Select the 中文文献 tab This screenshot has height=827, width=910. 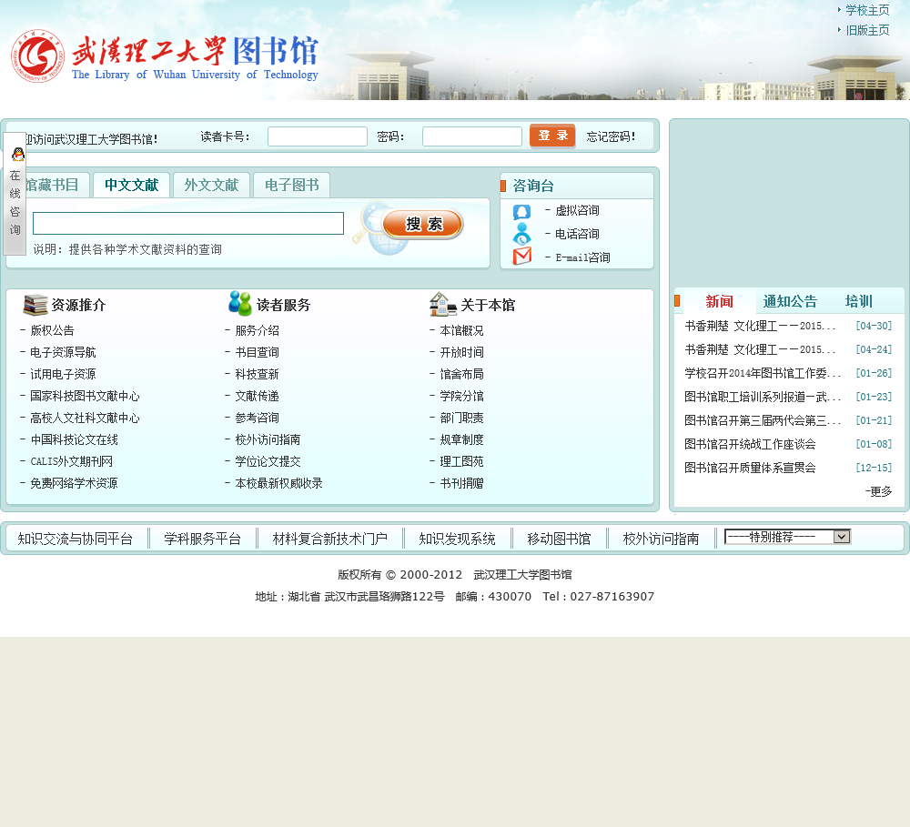pyautogui.click(x=131, y=185)
